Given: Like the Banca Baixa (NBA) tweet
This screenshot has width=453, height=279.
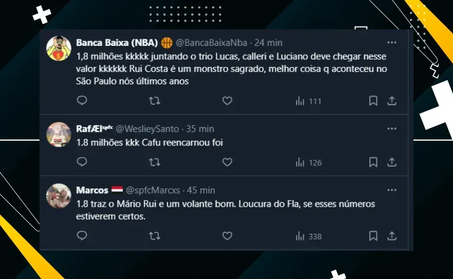Looking at the screenshot, I should 227,101.
